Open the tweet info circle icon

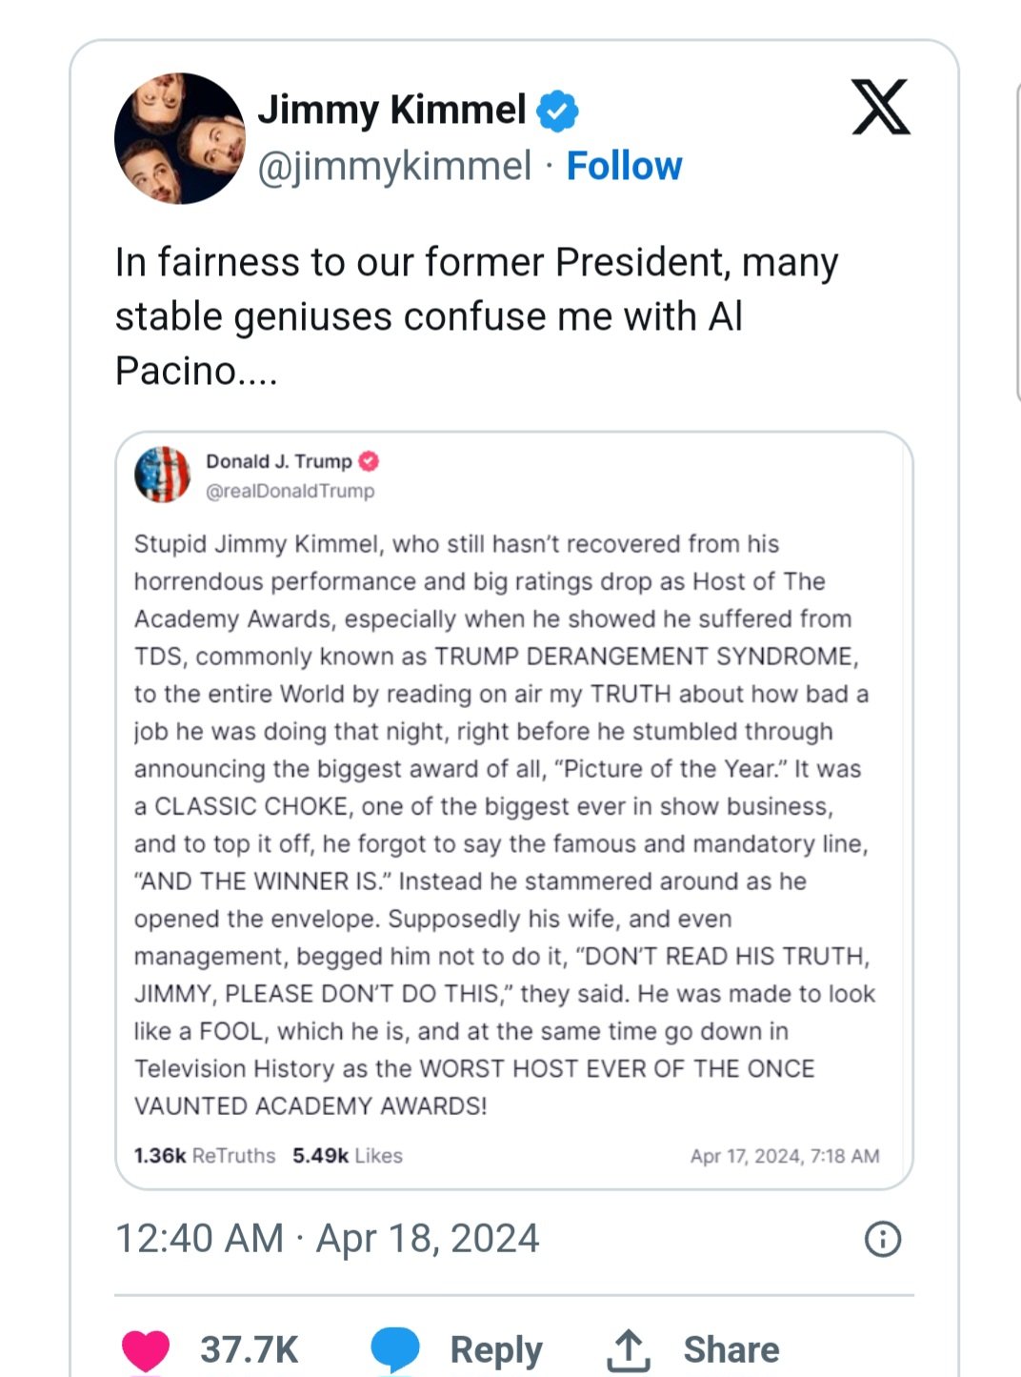(883, 1239)
